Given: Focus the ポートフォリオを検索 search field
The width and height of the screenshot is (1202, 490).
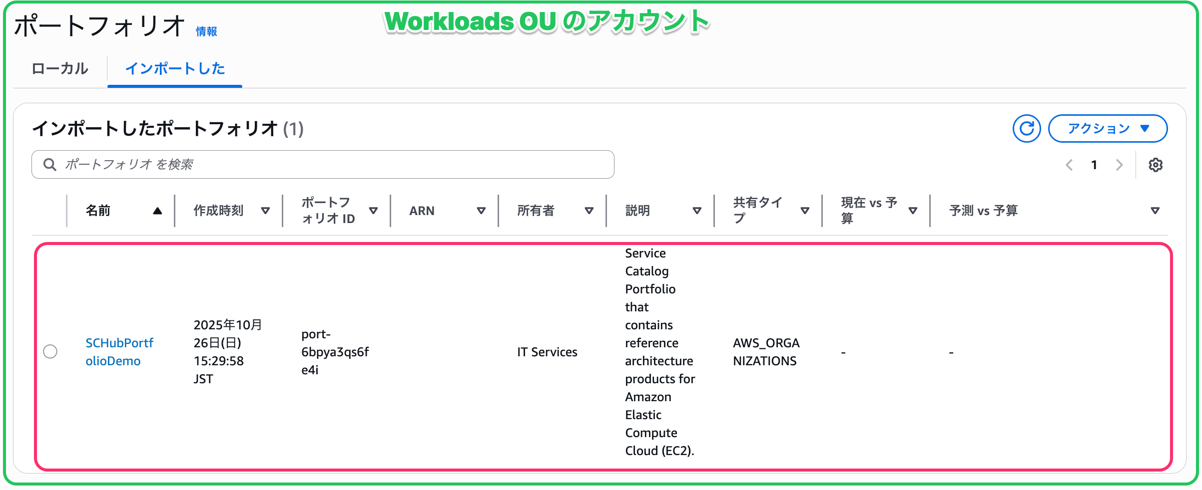Looking at the screenshot, I should pyautogui.click(x=330, y=165).
